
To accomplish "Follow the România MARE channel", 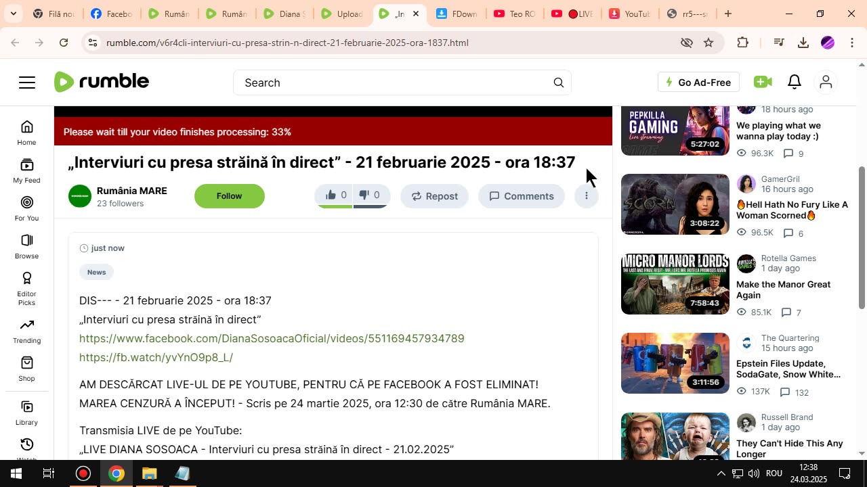I will pyautogui.click(x=230, y=196).
